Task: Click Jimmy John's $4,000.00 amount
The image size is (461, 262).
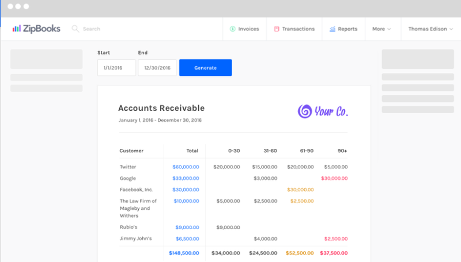Action: 266,239
